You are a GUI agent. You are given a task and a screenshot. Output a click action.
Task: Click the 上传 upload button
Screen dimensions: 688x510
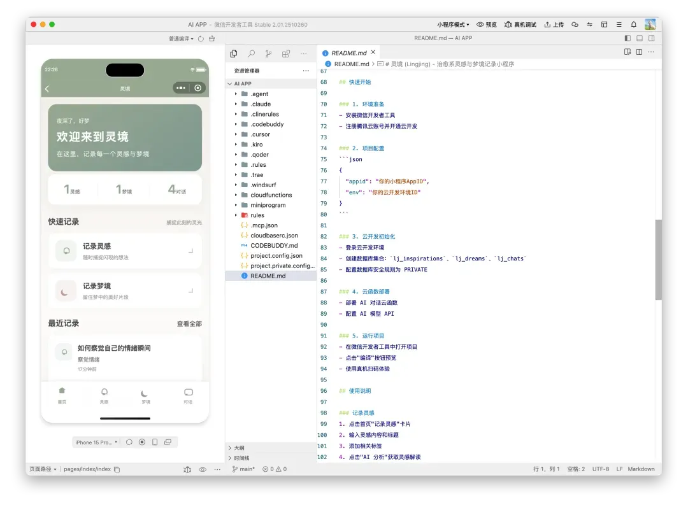[x=554, y=25]
